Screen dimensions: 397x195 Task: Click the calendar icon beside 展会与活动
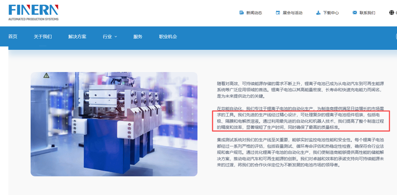[x=278, y=12]
